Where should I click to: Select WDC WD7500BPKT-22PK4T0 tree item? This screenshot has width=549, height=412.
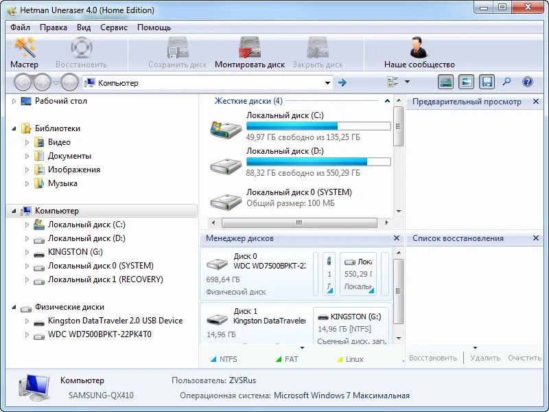(100, 334)
